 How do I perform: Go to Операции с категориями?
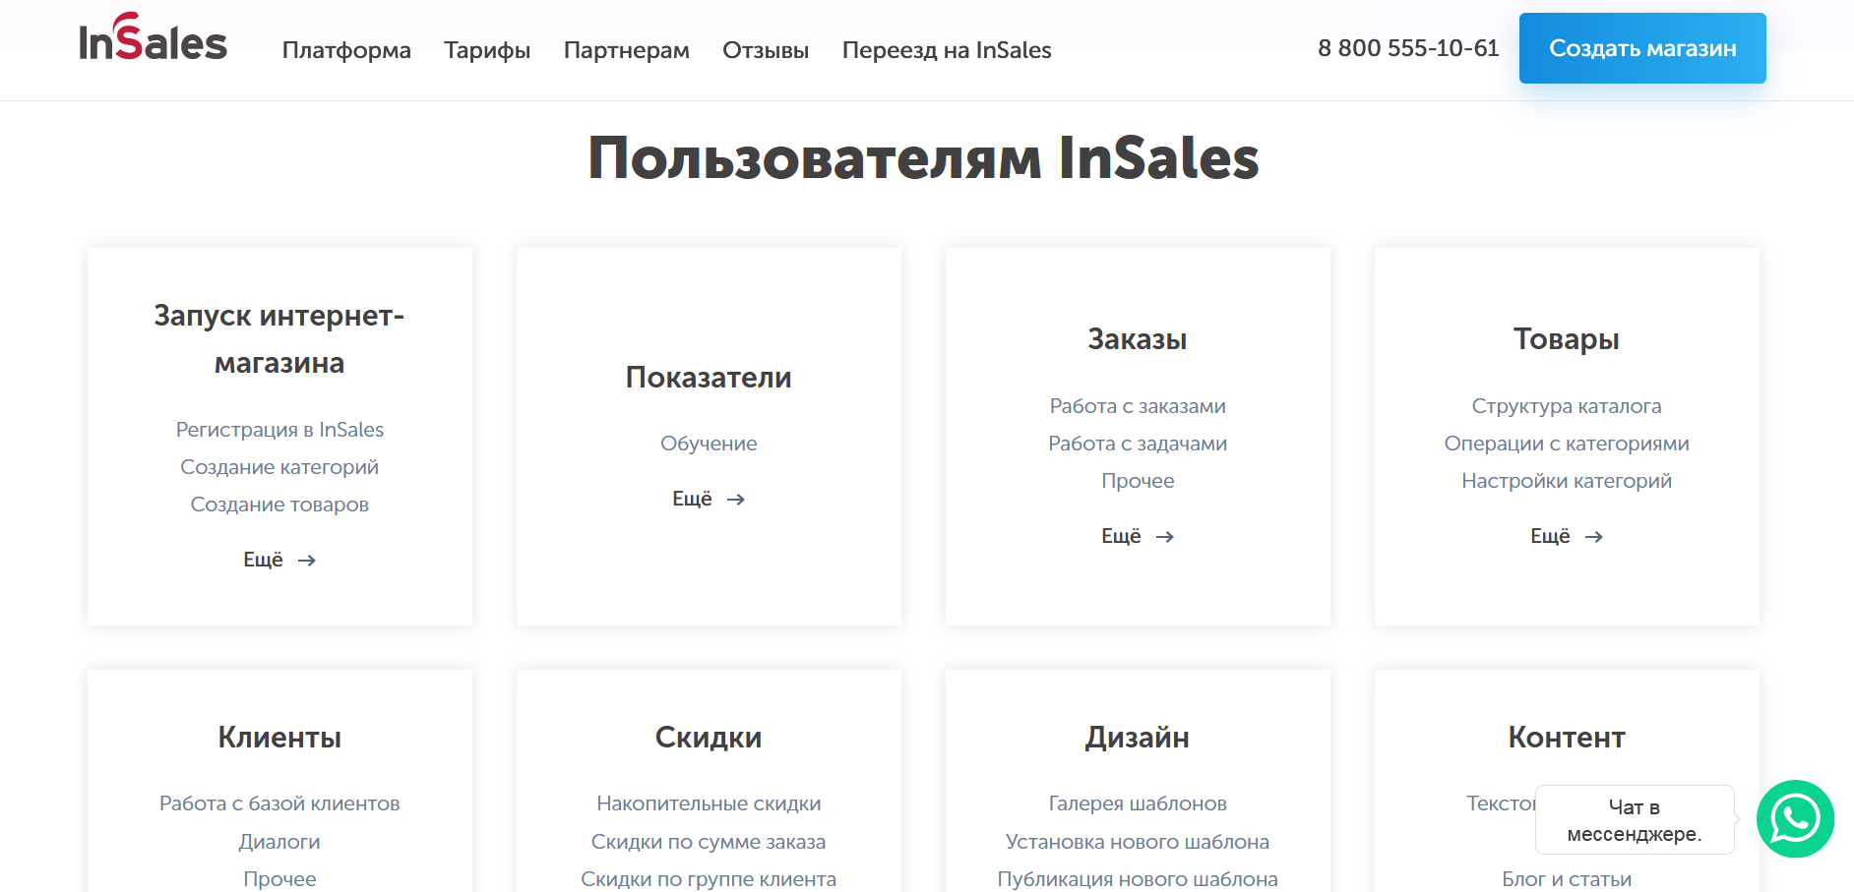click(1567, 444)
